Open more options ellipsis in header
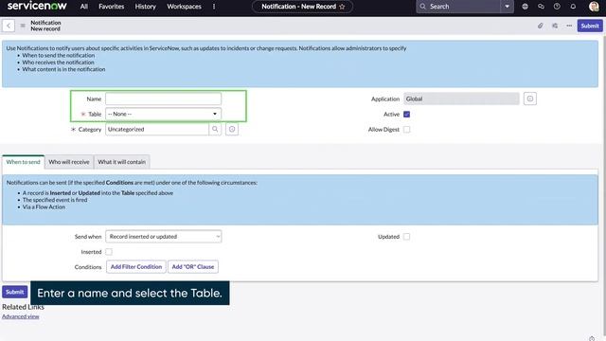The height and width of the screenshot is (341, 606). 569,26
